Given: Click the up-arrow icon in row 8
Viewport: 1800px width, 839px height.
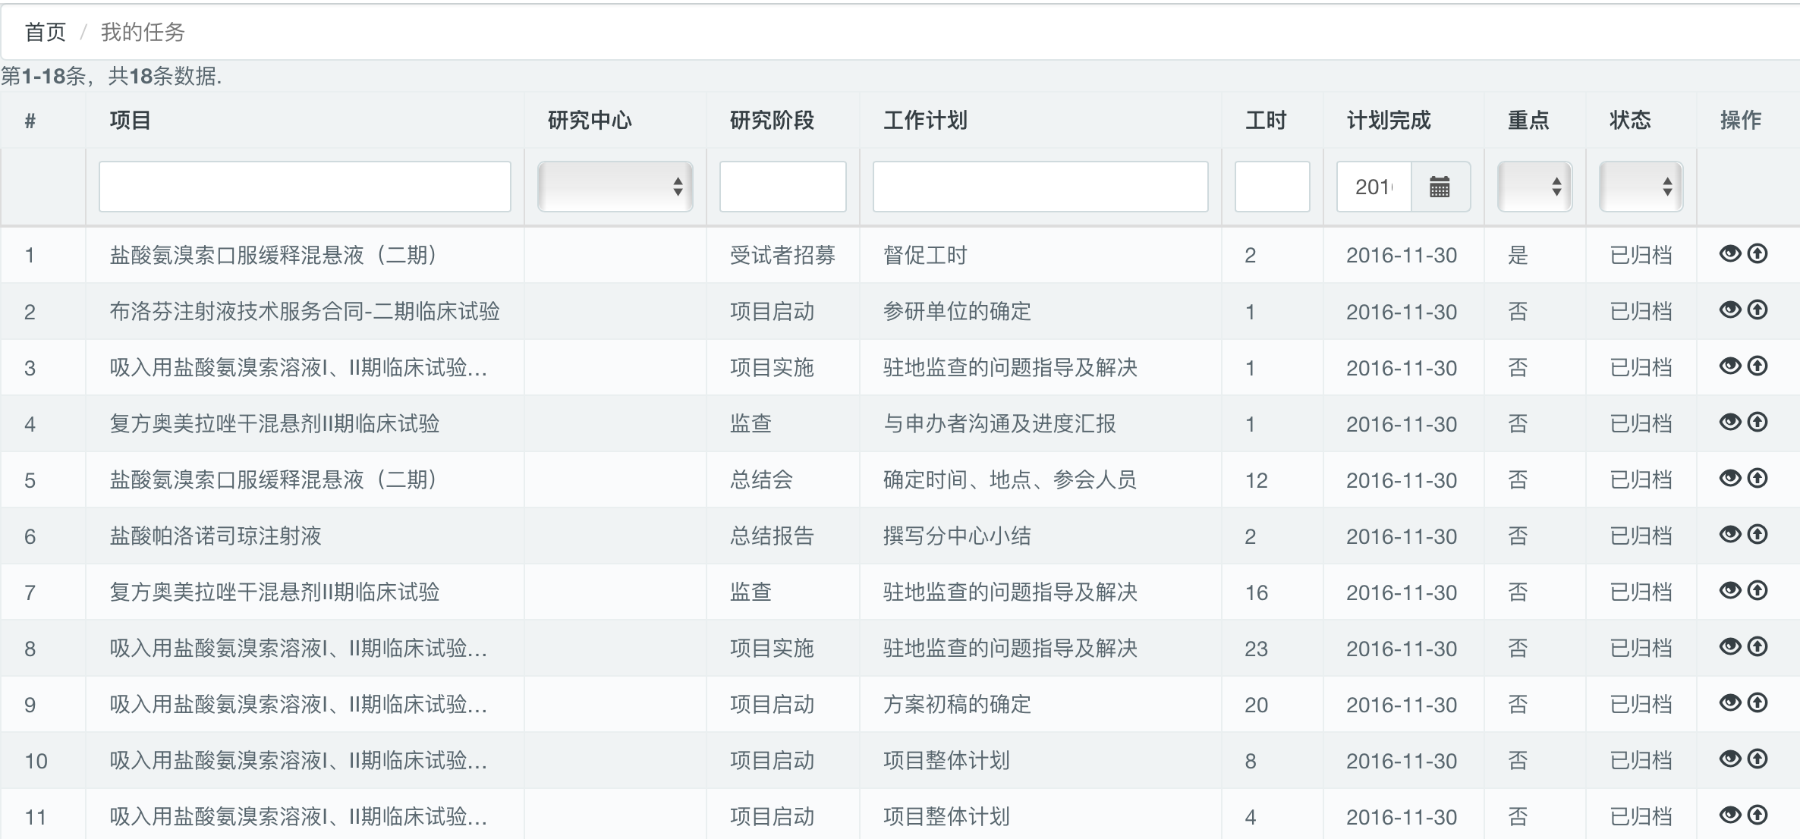Looking at the screenshot, I should (x=1758, y=646).
